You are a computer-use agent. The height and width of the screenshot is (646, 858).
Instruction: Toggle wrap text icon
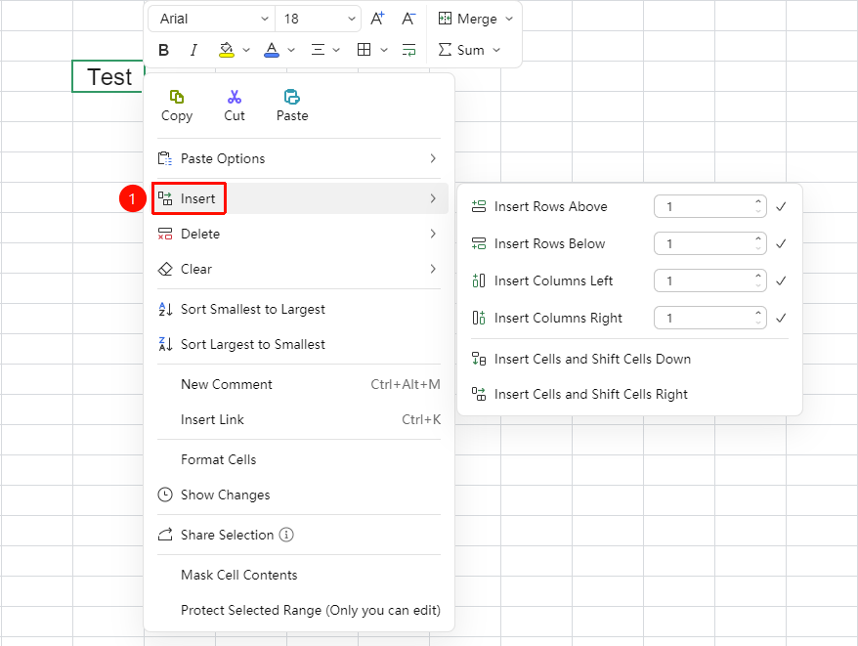408,51
